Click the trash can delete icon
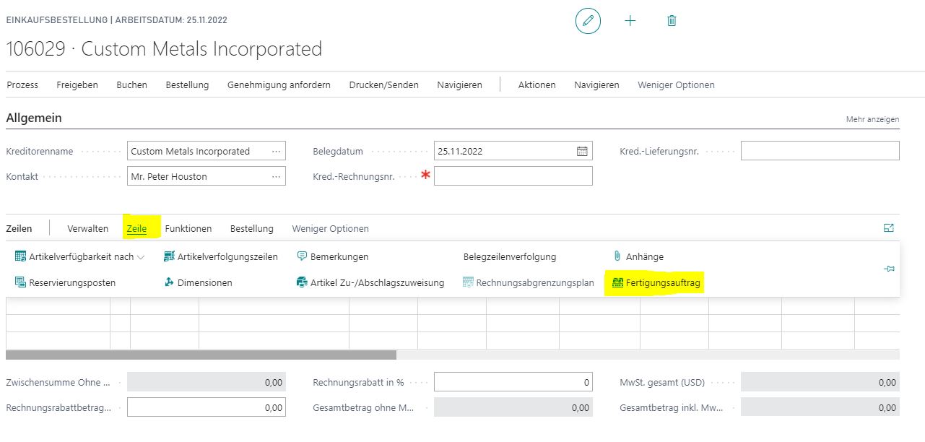The width and height of the screenshot is (925, 442). pos(672,21)
